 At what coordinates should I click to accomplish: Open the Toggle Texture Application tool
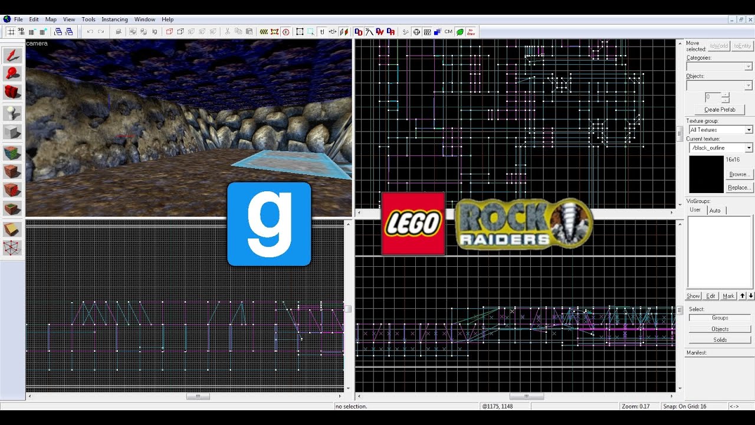click(12, 152)
